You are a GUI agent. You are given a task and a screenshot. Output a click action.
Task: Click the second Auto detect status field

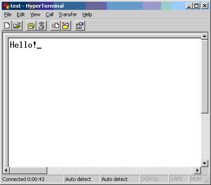[x=121, y=179]
